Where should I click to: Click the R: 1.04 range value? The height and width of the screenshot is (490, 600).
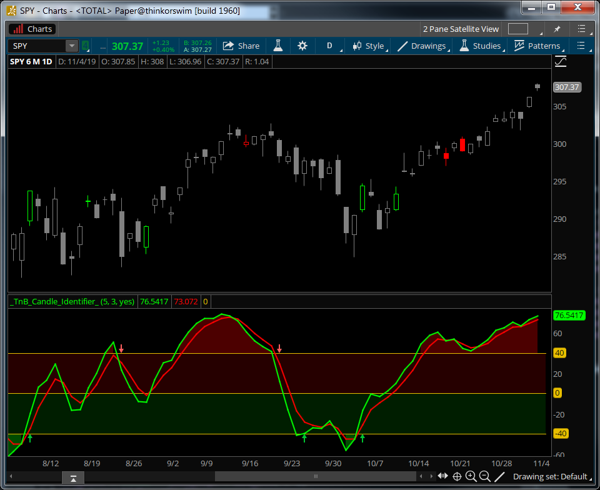coord(257,62)
